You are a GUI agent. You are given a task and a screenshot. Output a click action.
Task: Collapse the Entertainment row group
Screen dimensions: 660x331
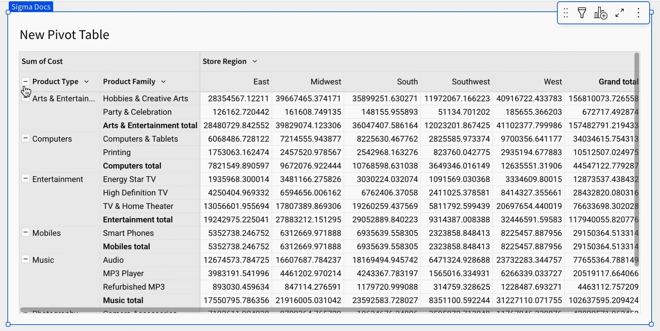[25, 178]
